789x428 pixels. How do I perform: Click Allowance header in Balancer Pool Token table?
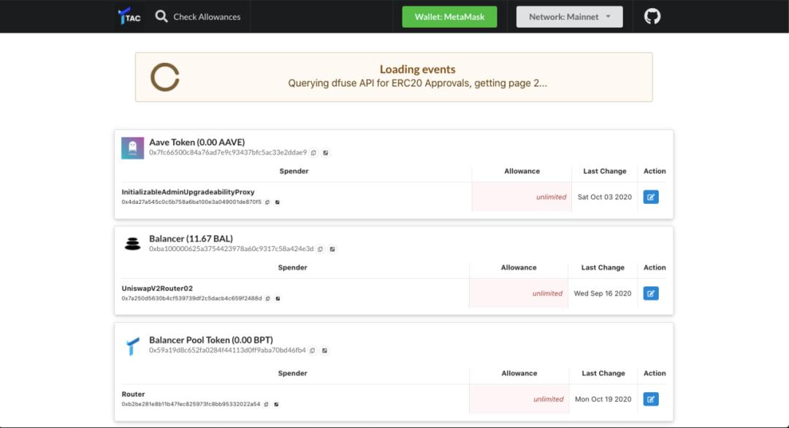519,373
